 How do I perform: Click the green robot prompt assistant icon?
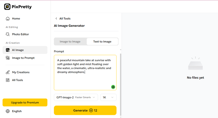(113, 87)
